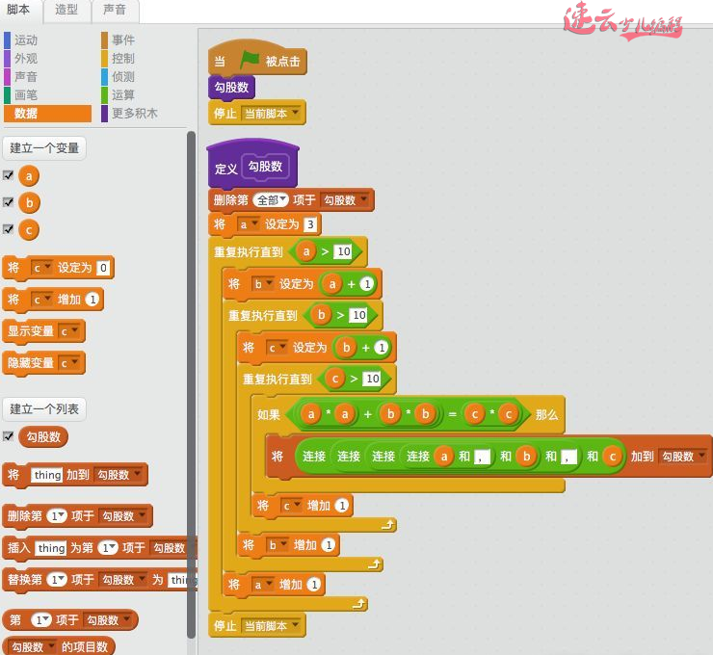Click the orange variable b block in palette
This screenshot has width=713, height=655.
tap(29, 203)
